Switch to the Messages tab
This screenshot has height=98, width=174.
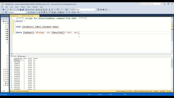tap(22, 56)
